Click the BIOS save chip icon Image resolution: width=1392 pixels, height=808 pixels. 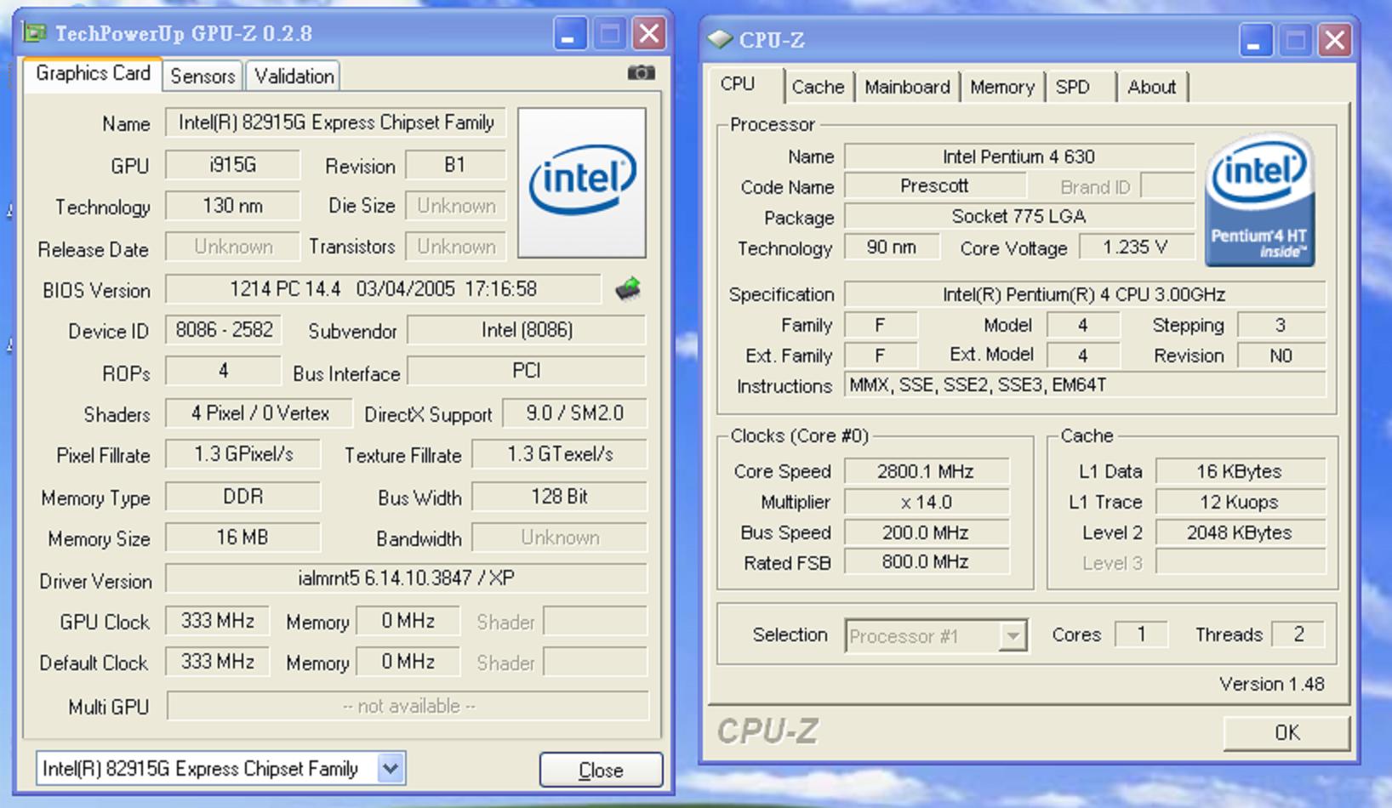pos(628,289)
